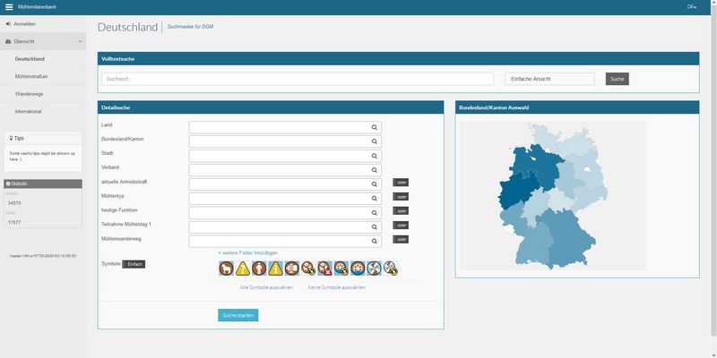Click the Suchwort full-text input field
The image size is (717, 358).
click(x=296, y=79)
